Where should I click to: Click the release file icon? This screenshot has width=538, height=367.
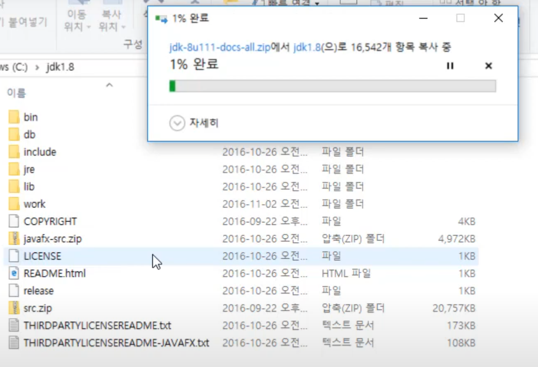(14, 291)
